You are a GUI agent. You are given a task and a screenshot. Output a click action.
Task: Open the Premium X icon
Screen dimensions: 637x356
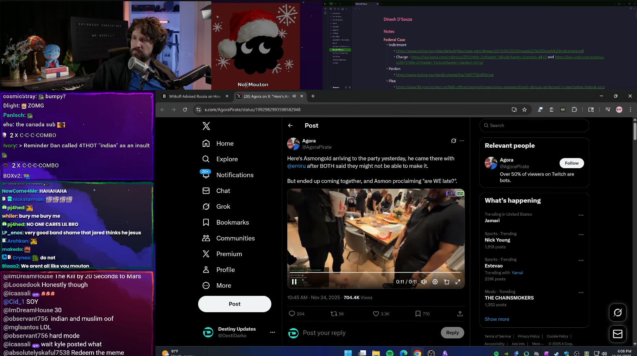point(206,254)
